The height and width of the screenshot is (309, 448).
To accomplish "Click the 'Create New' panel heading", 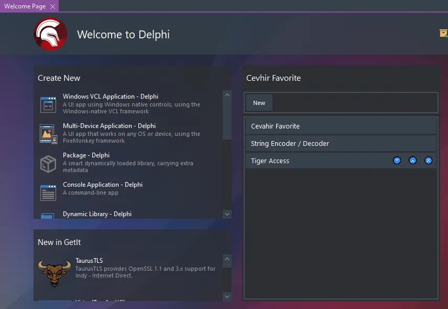I will [x=59, y=78].
